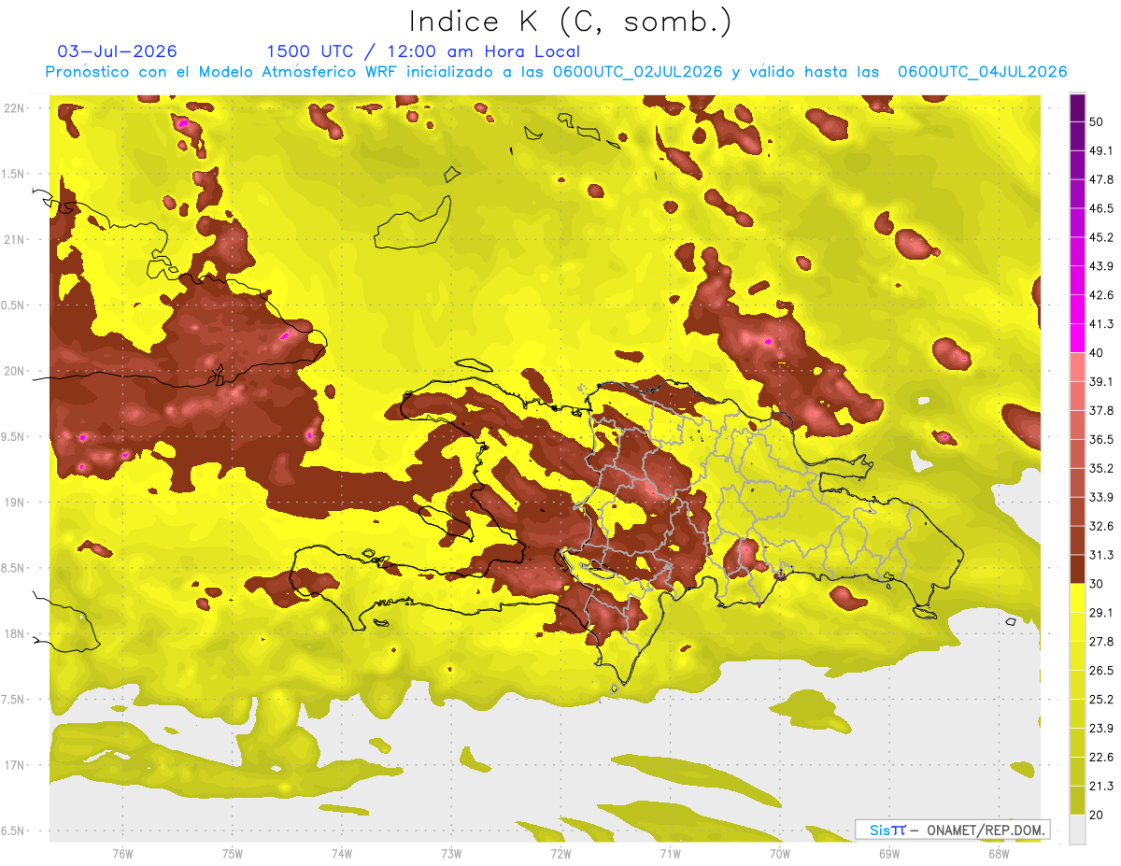
Task: Click the colorbar value "35.2"
Action: (1101, 468)
